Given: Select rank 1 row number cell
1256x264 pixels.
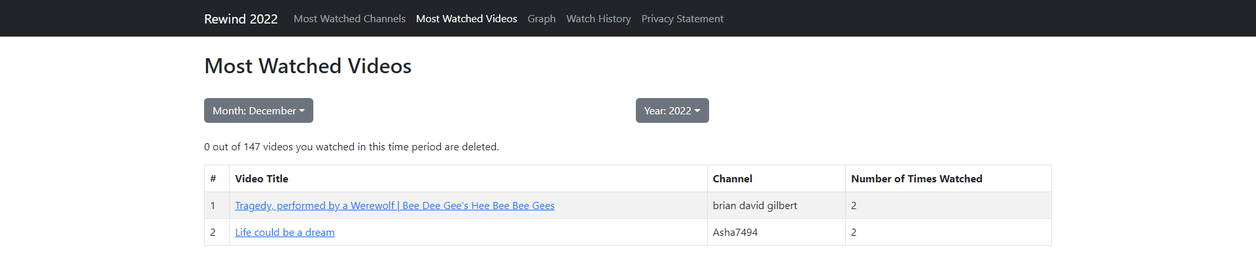Looking at the screenshot, I should pos(217,205).
